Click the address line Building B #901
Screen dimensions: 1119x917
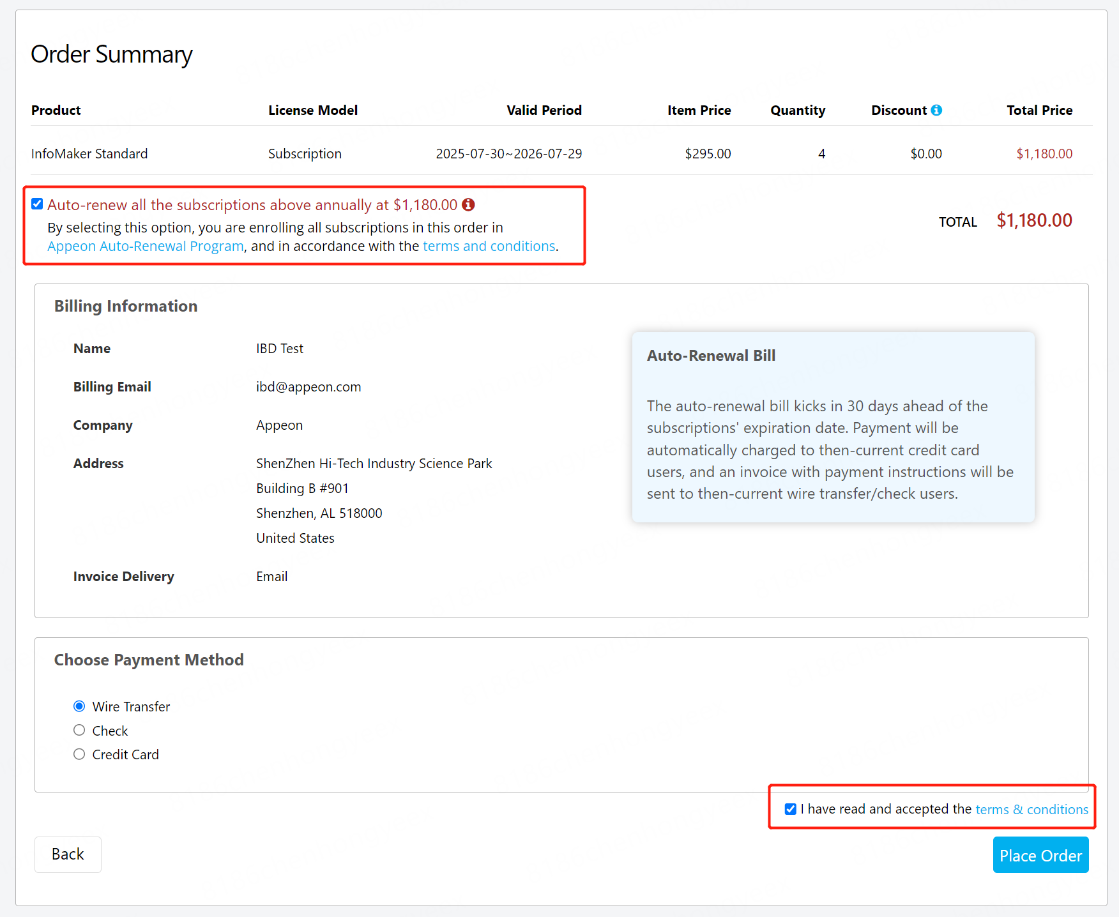[303, 489]
